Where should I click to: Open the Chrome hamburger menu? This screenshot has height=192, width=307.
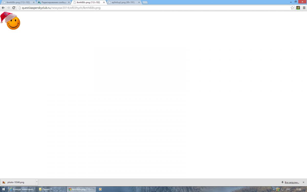coord(304,8)
